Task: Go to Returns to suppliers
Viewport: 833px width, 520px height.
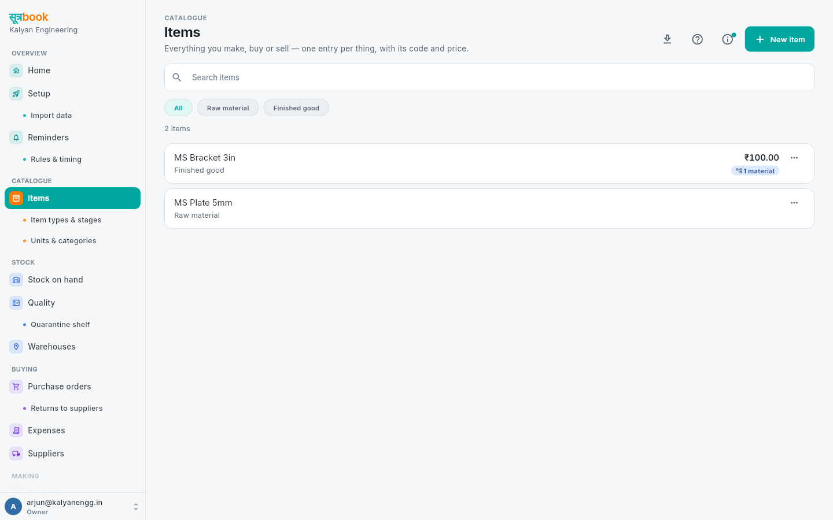Action: click(67, 408)
